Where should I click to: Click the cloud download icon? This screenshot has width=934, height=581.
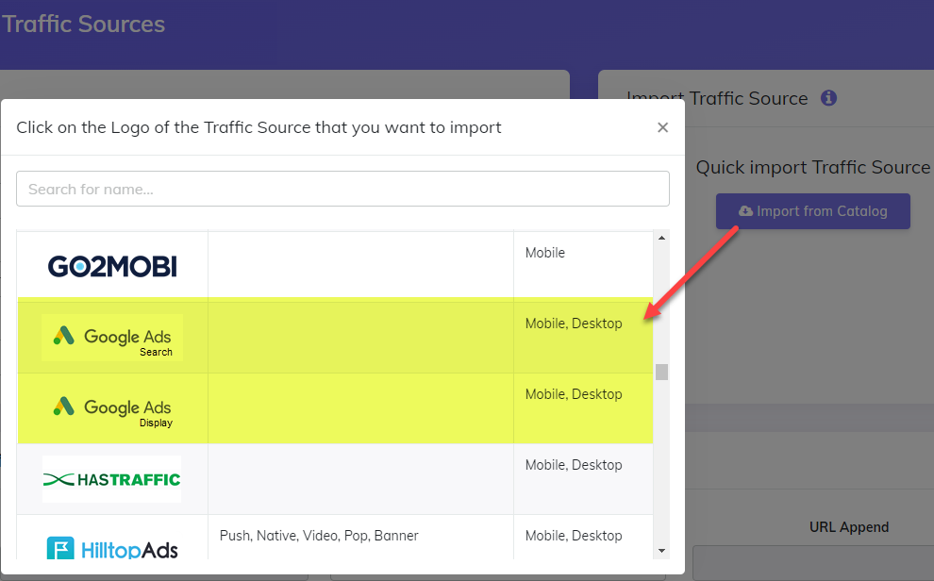(745, 210)
